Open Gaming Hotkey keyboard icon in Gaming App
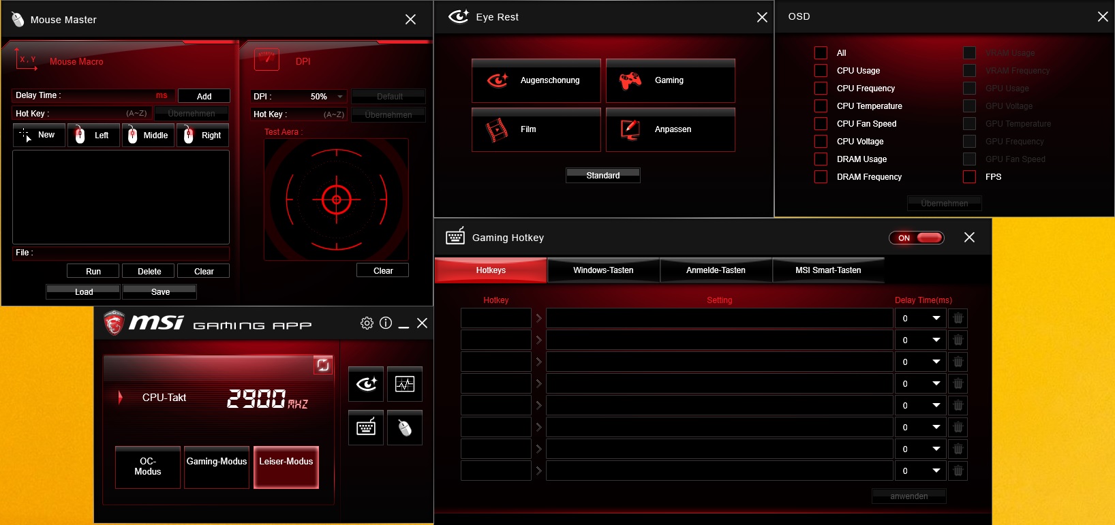The image size is (1115, 525). click(x=366, y=428)
